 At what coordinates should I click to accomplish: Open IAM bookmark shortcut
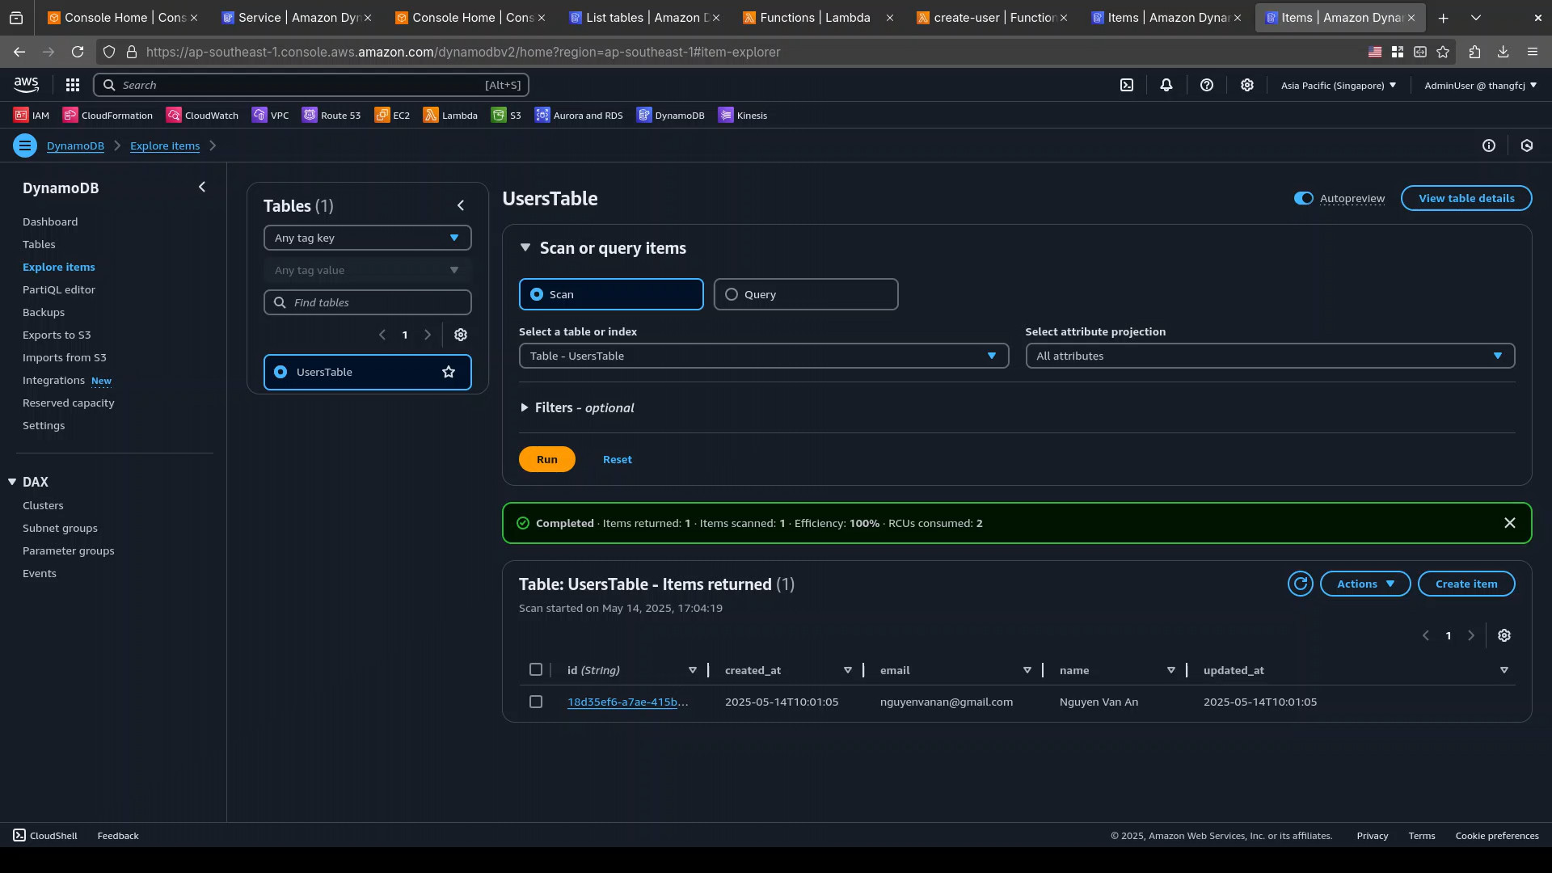(x=32, y=115)
